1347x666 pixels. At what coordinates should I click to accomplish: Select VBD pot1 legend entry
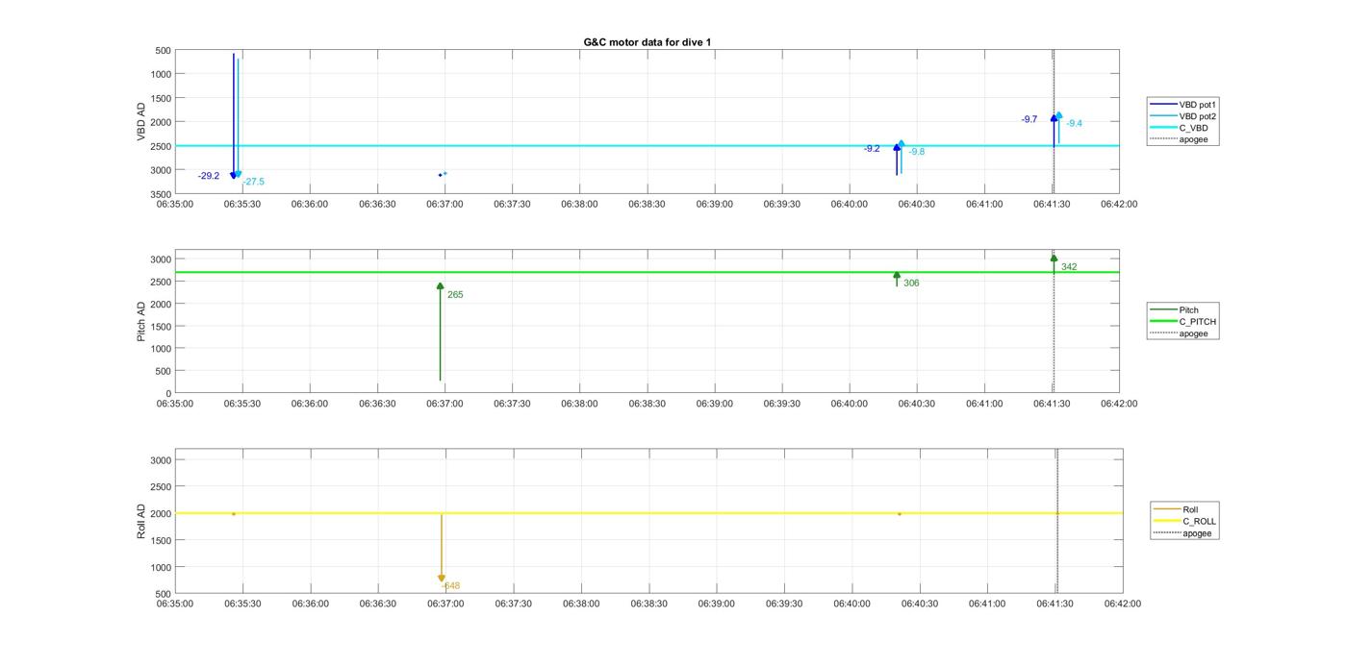1183,104
